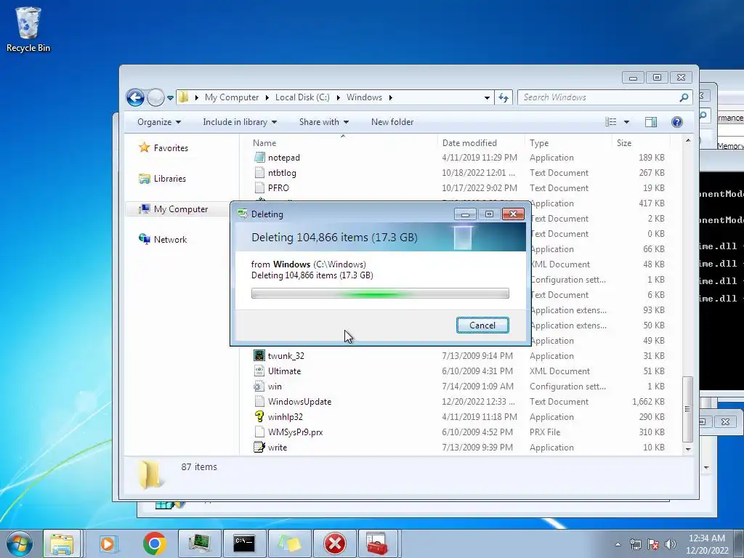Launch Windows Media Player from taskbar
This screenshot has width=744, height=558.
(x=108, y=543)
